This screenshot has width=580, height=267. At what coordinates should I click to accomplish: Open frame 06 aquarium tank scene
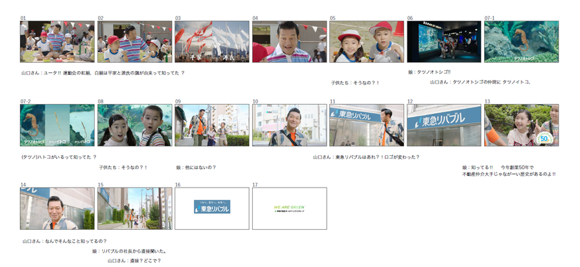(444, 41)
